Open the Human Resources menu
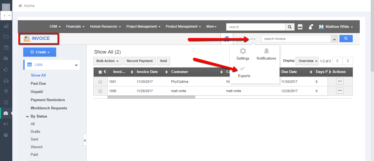This screenshot has width=374, height=161. coord(105,27)
